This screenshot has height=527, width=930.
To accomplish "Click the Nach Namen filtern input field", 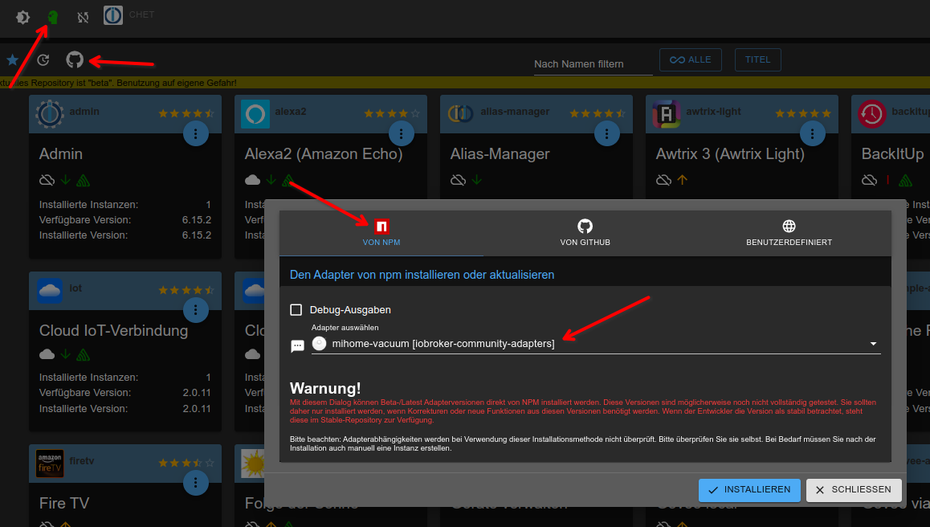I will (593, 64).
